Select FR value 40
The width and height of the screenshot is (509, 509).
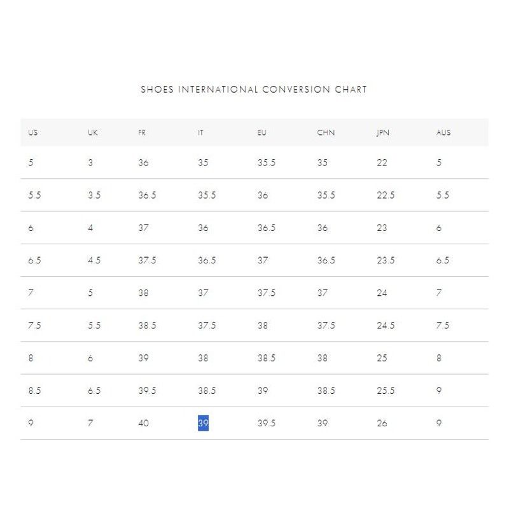click(x=144, y=423)
